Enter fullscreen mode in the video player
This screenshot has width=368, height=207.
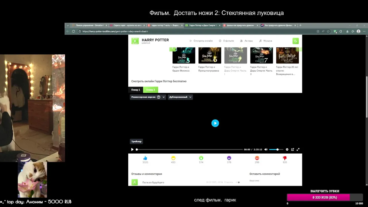point(298,149)
